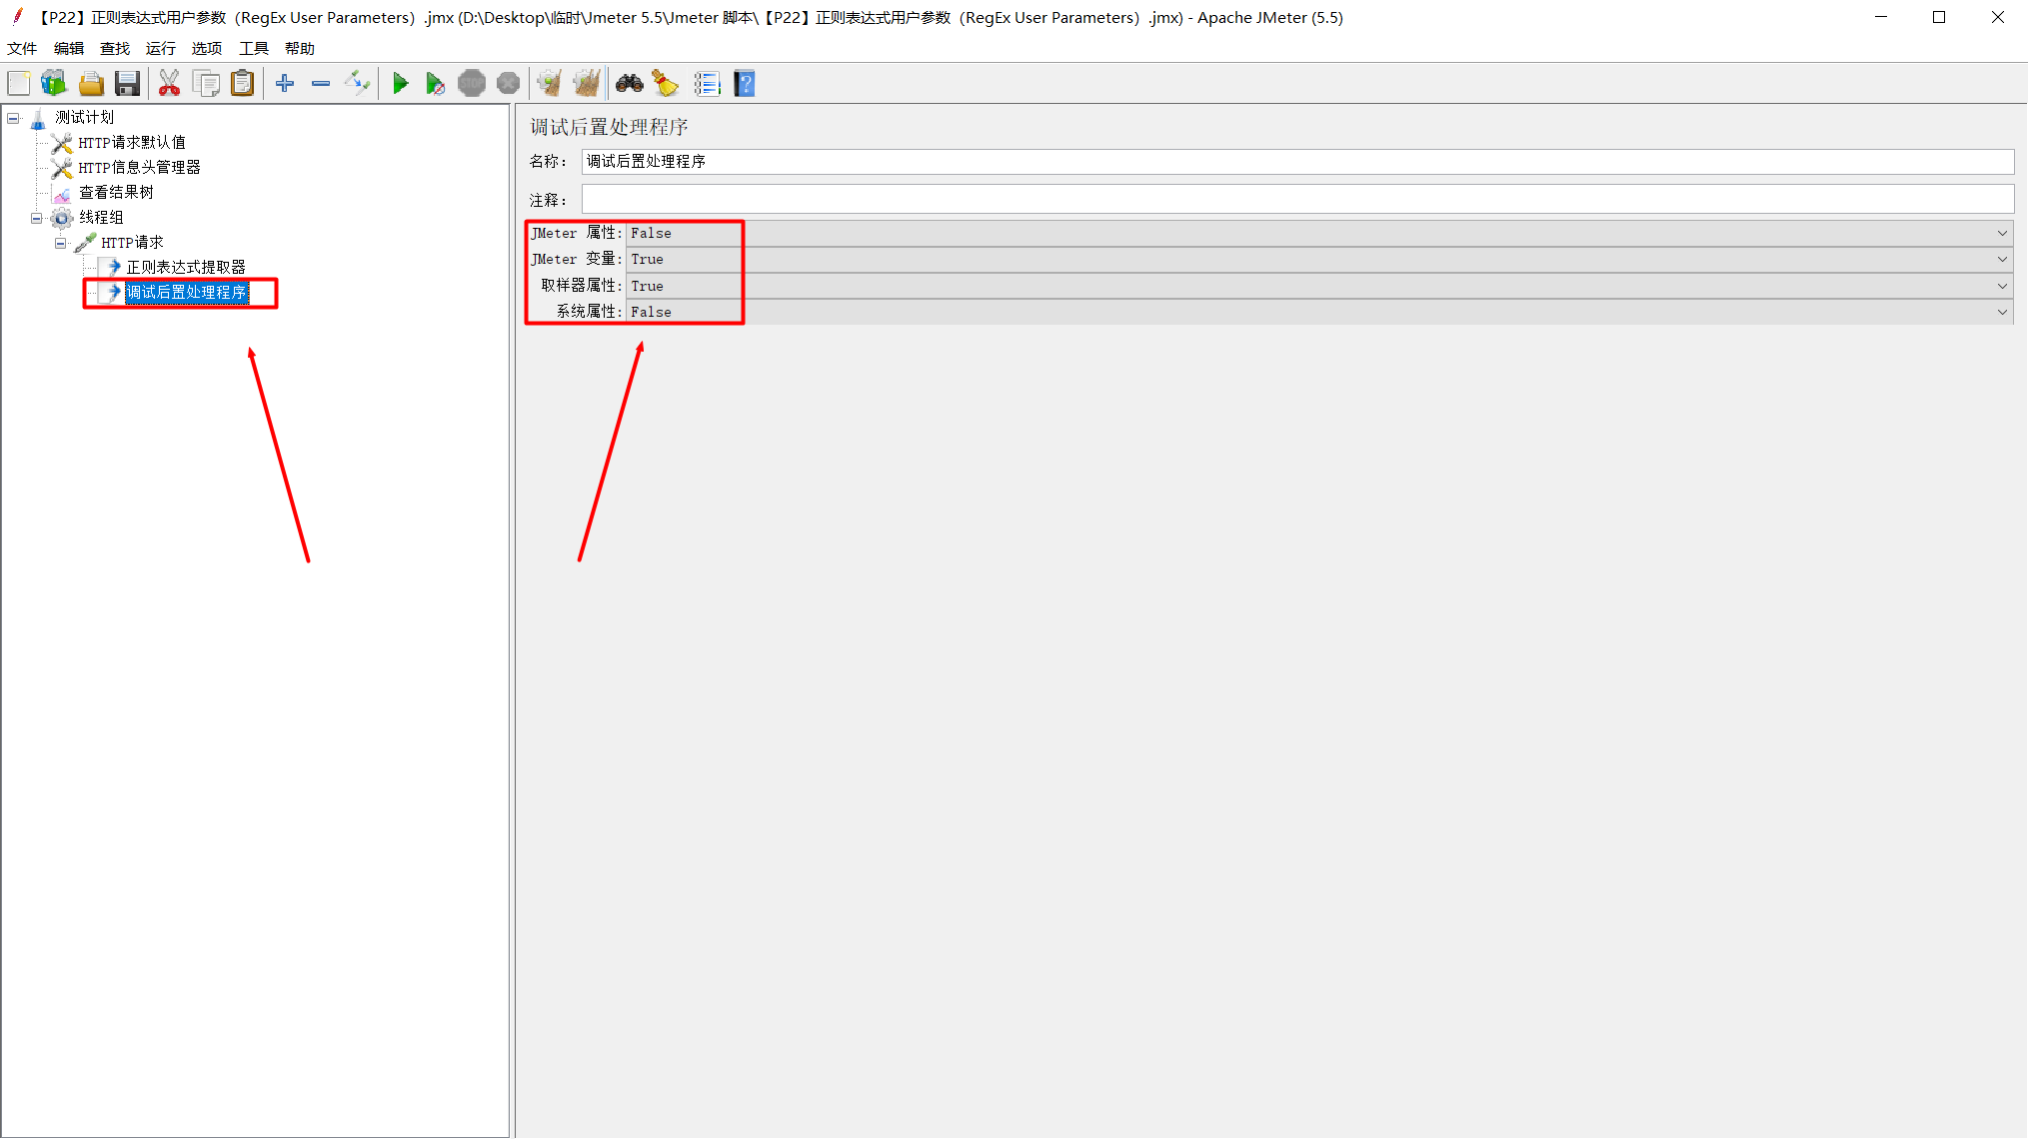The image size is (2028, 1139).
Task: Open Search with binoculars icon
Action: pyautogui.click(x=630, y=84)
